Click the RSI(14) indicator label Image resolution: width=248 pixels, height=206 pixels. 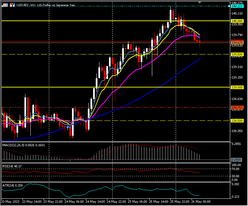[8, 166]
